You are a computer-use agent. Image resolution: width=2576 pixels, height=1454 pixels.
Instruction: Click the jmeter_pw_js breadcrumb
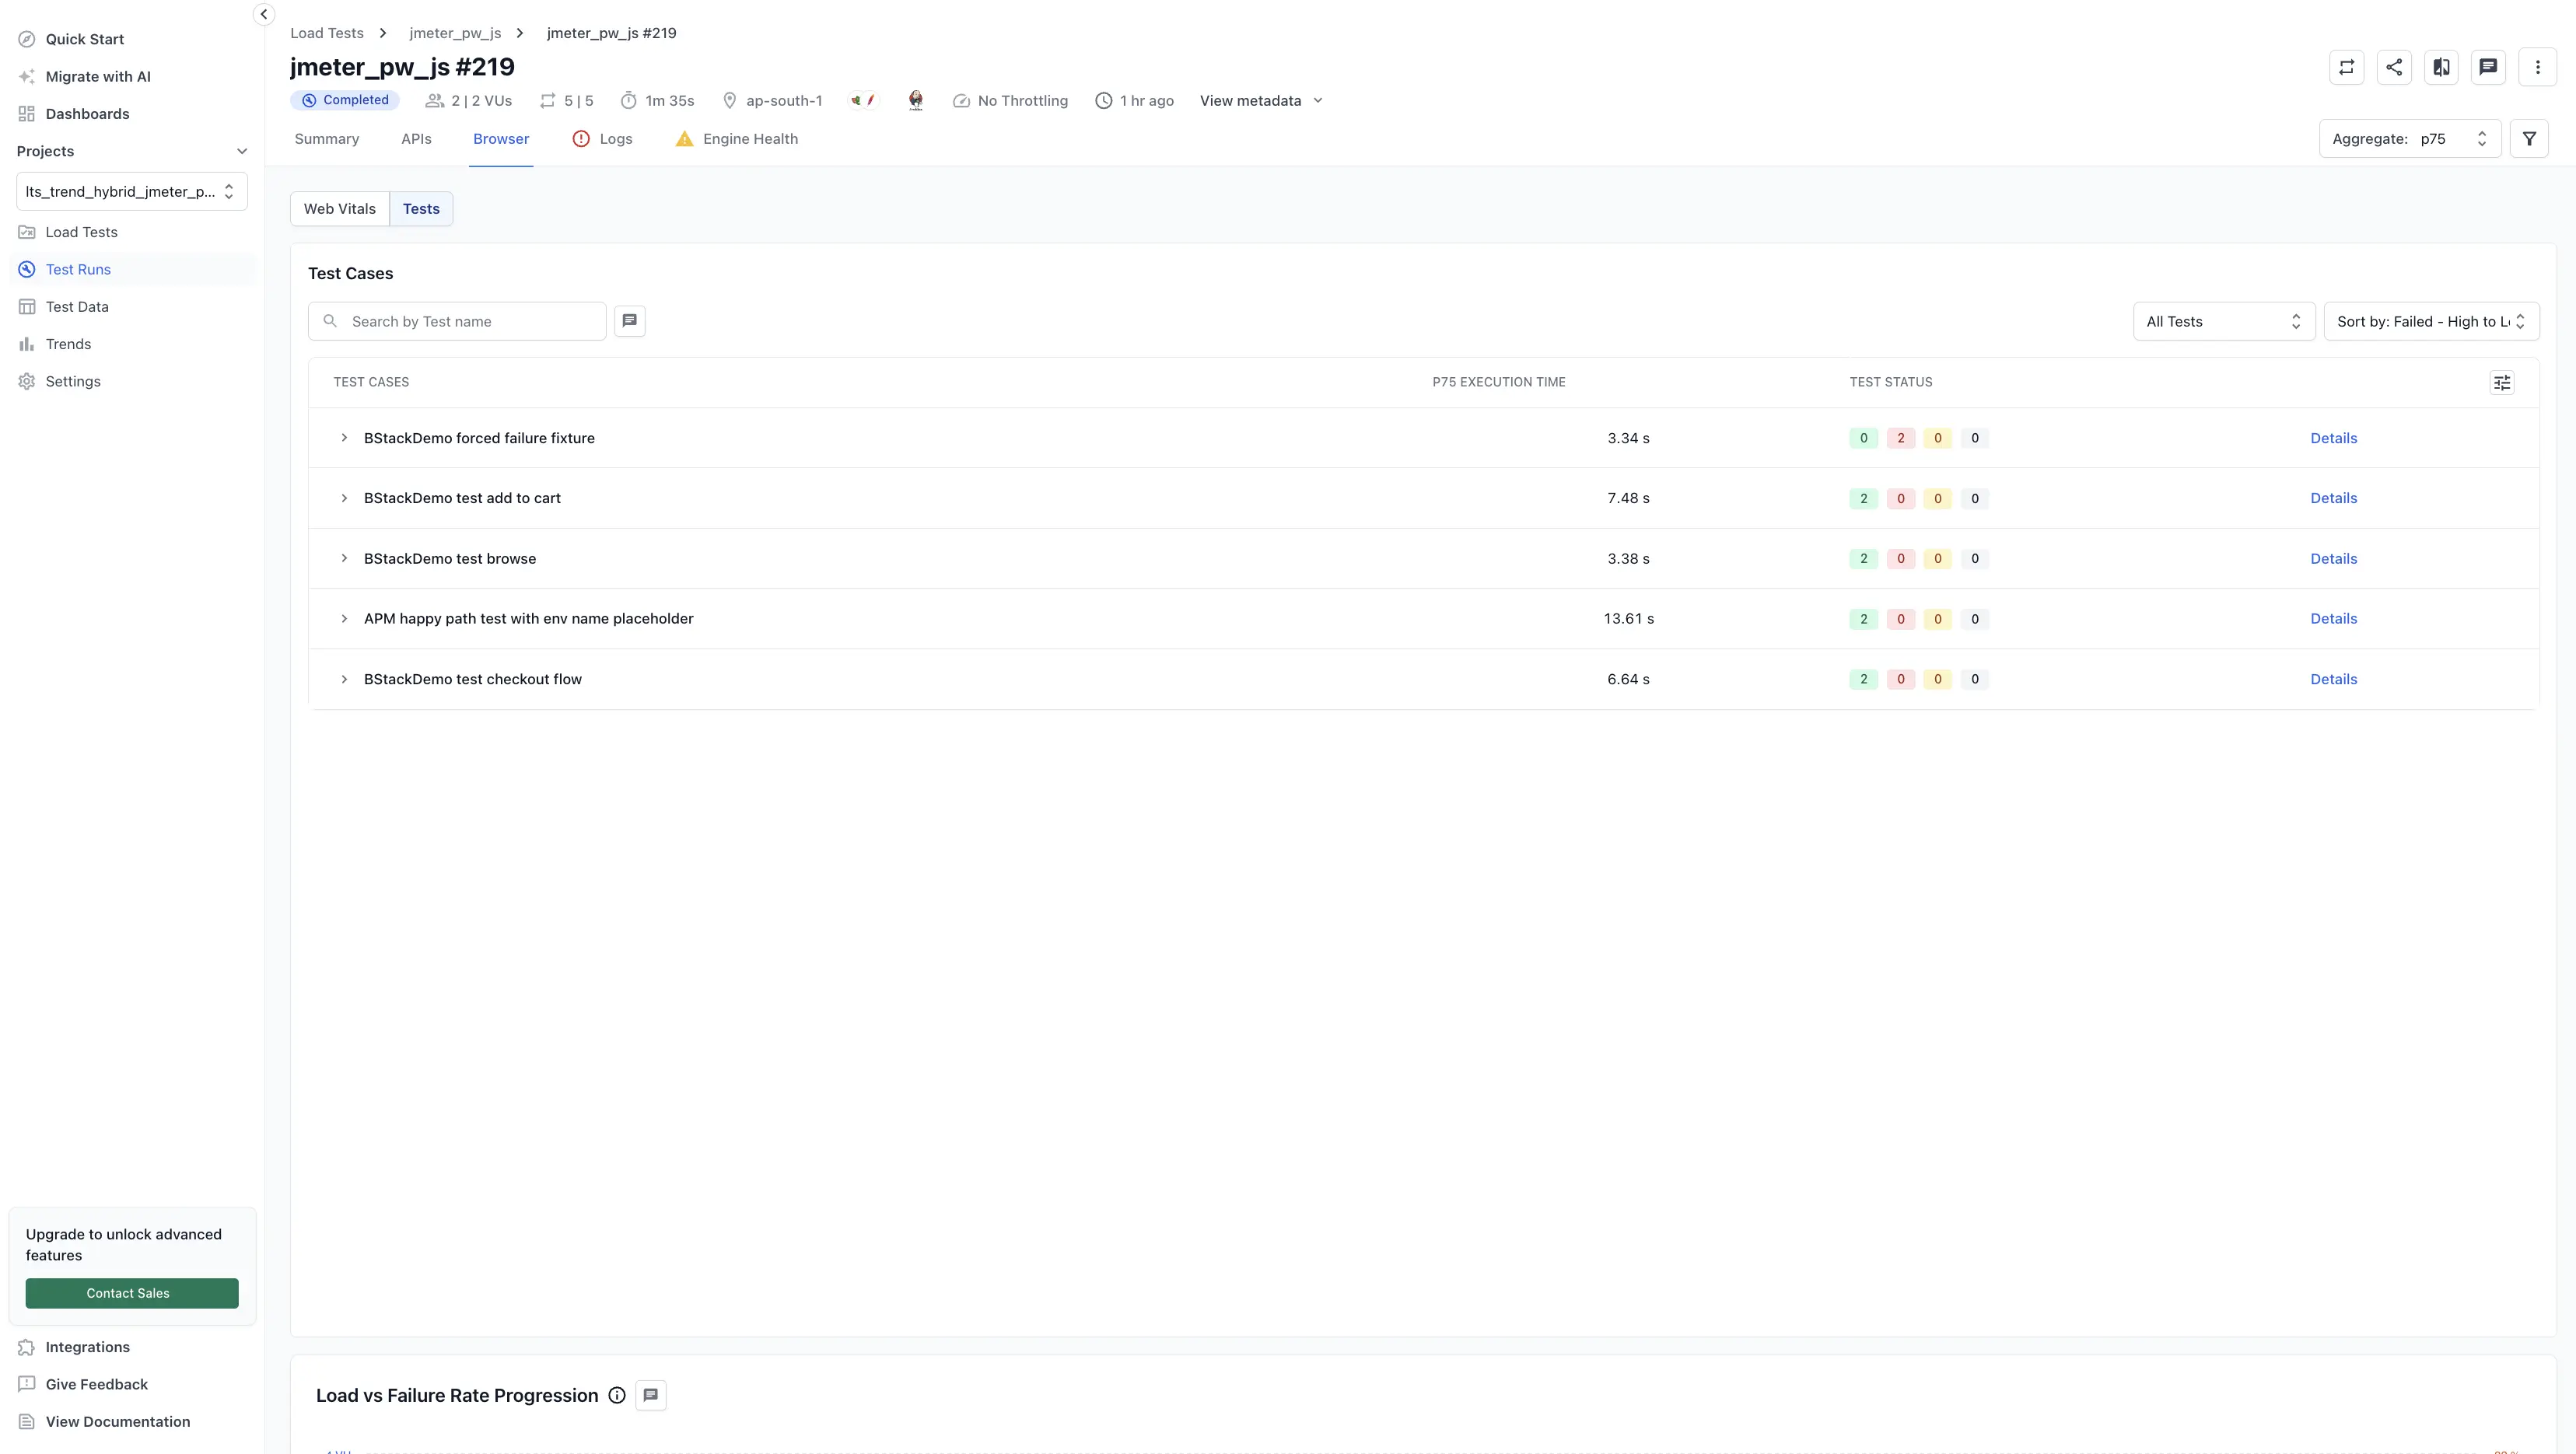coord(455,33)
